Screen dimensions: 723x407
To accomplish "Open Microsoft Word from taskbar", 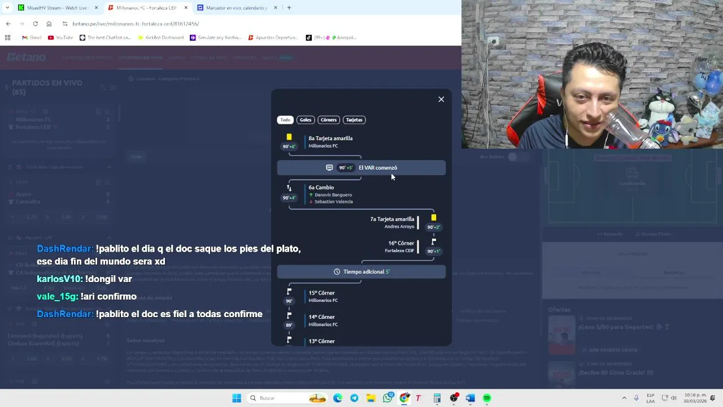I will pyautogui.click(x=470, y=398).
